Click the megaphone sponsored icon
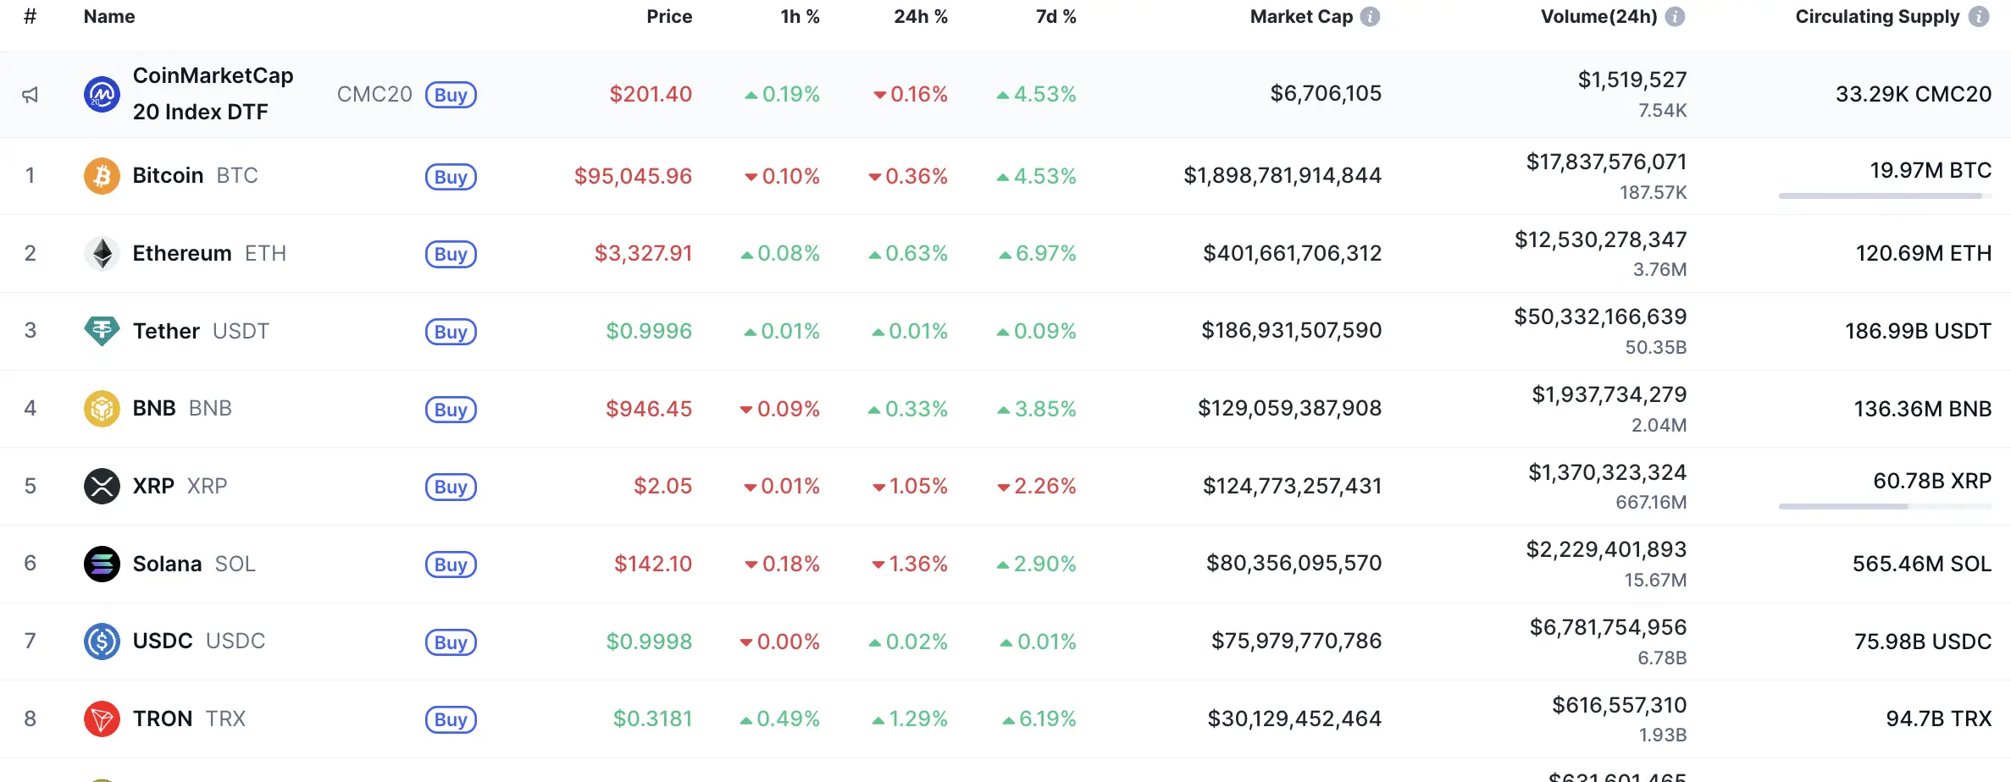2011x782 pixels. [30, 95]
